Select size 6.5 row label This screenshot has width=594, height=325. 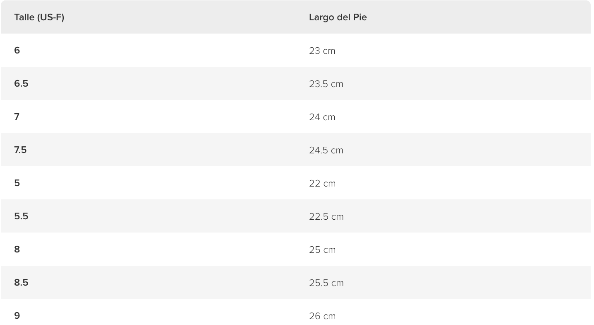point(21,83)
